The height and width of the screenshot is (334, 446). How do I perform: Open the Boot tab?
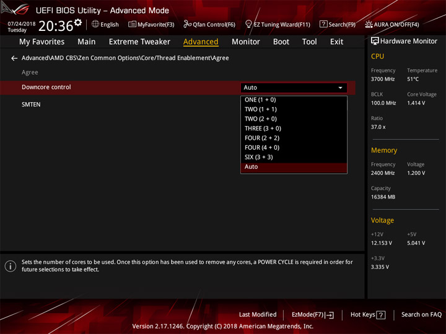281,42
